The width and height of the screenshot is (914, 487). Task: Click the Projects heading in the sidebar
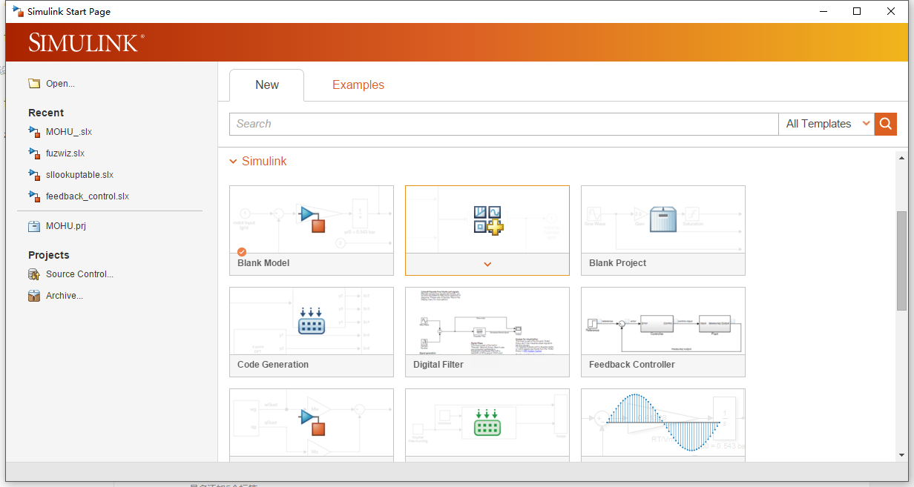(49, 255)
